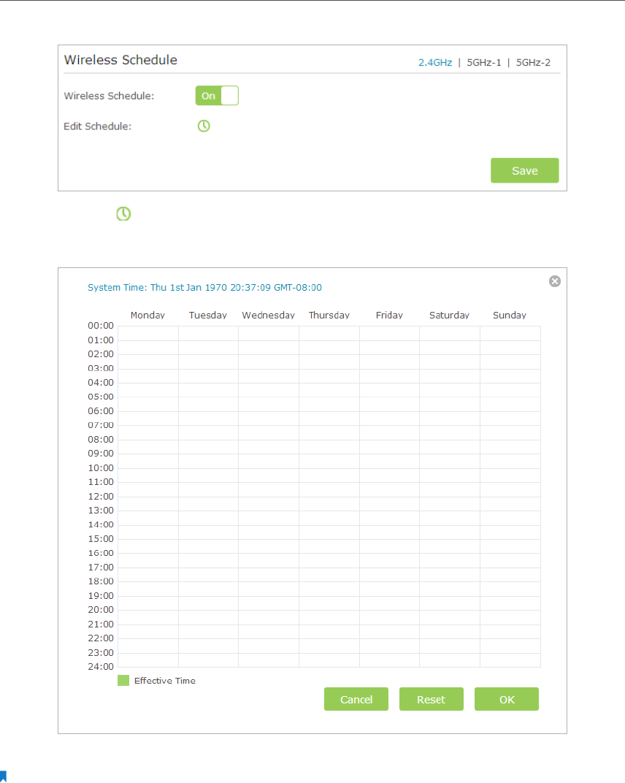Click the standalone clock icon below the panel
Viewport: 625px width, 783px height.
(x=123, y=214)
